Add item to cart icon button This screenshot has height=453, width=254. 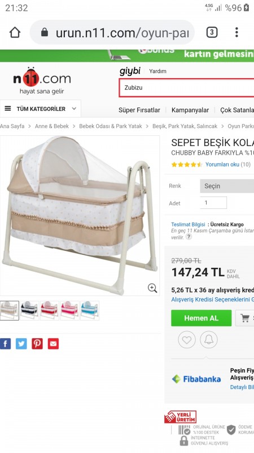coord(245,318)
